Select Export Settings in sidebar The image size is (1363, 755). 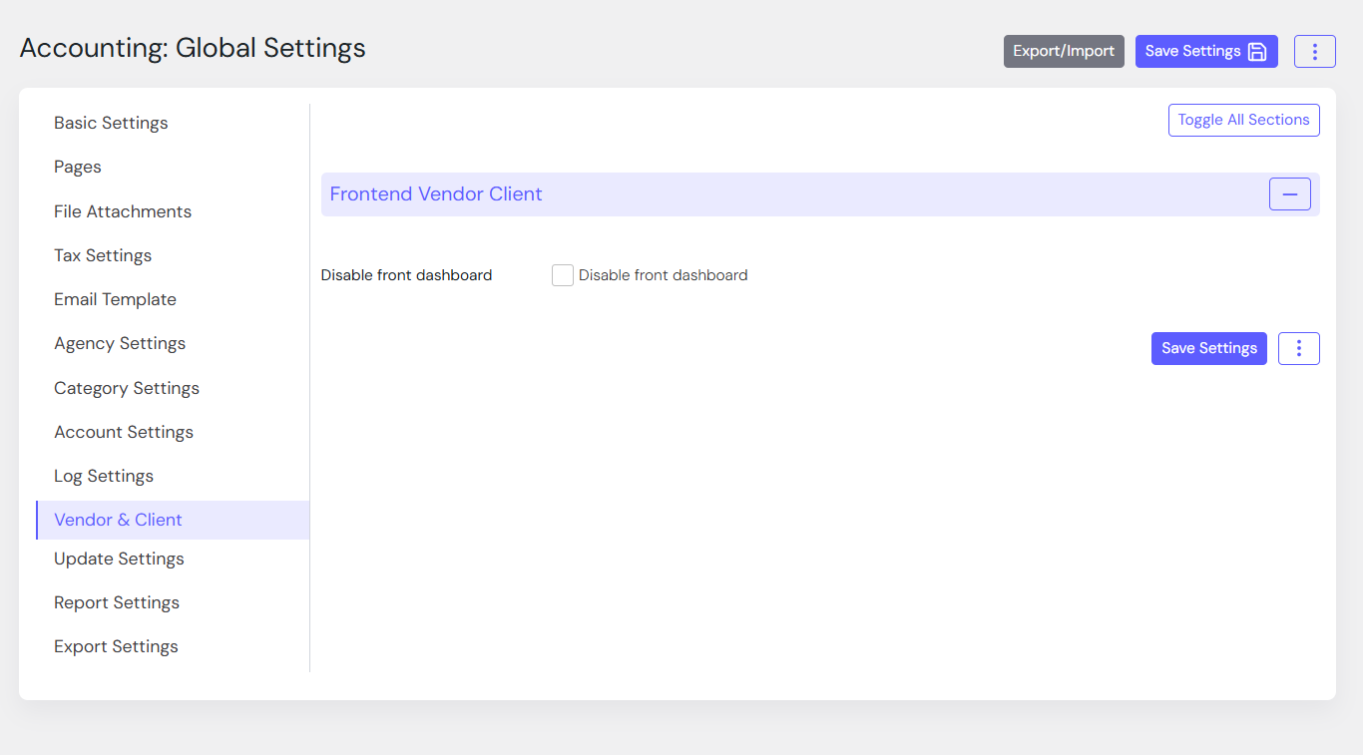(116, 646)
